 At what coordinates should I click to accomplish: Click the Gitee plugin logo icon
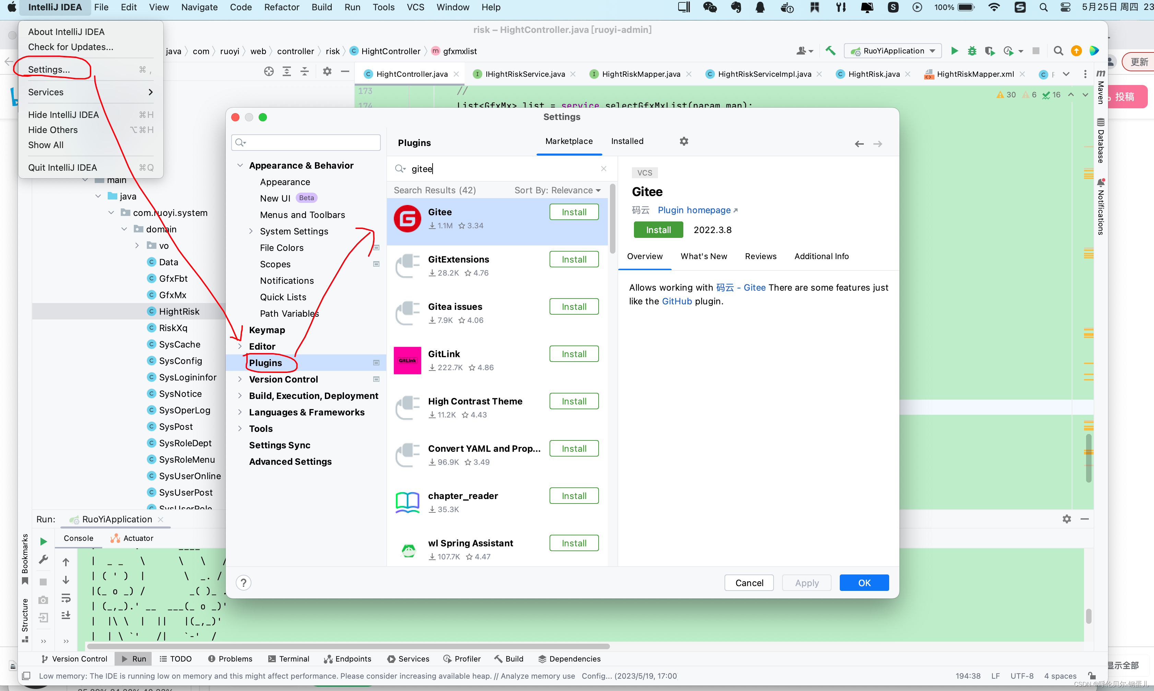[x=407, y=219]
